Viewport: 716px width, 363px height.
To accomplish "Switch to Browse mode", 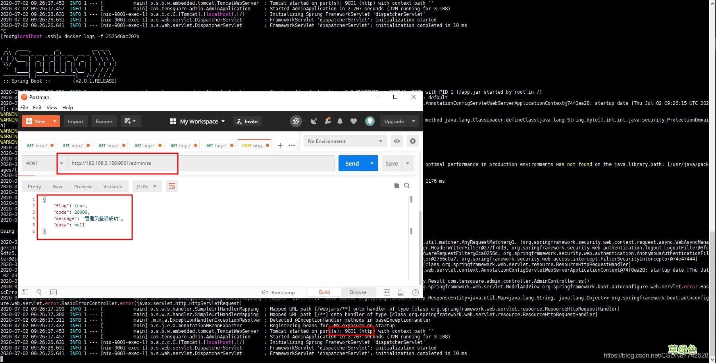I will point(358,292).
